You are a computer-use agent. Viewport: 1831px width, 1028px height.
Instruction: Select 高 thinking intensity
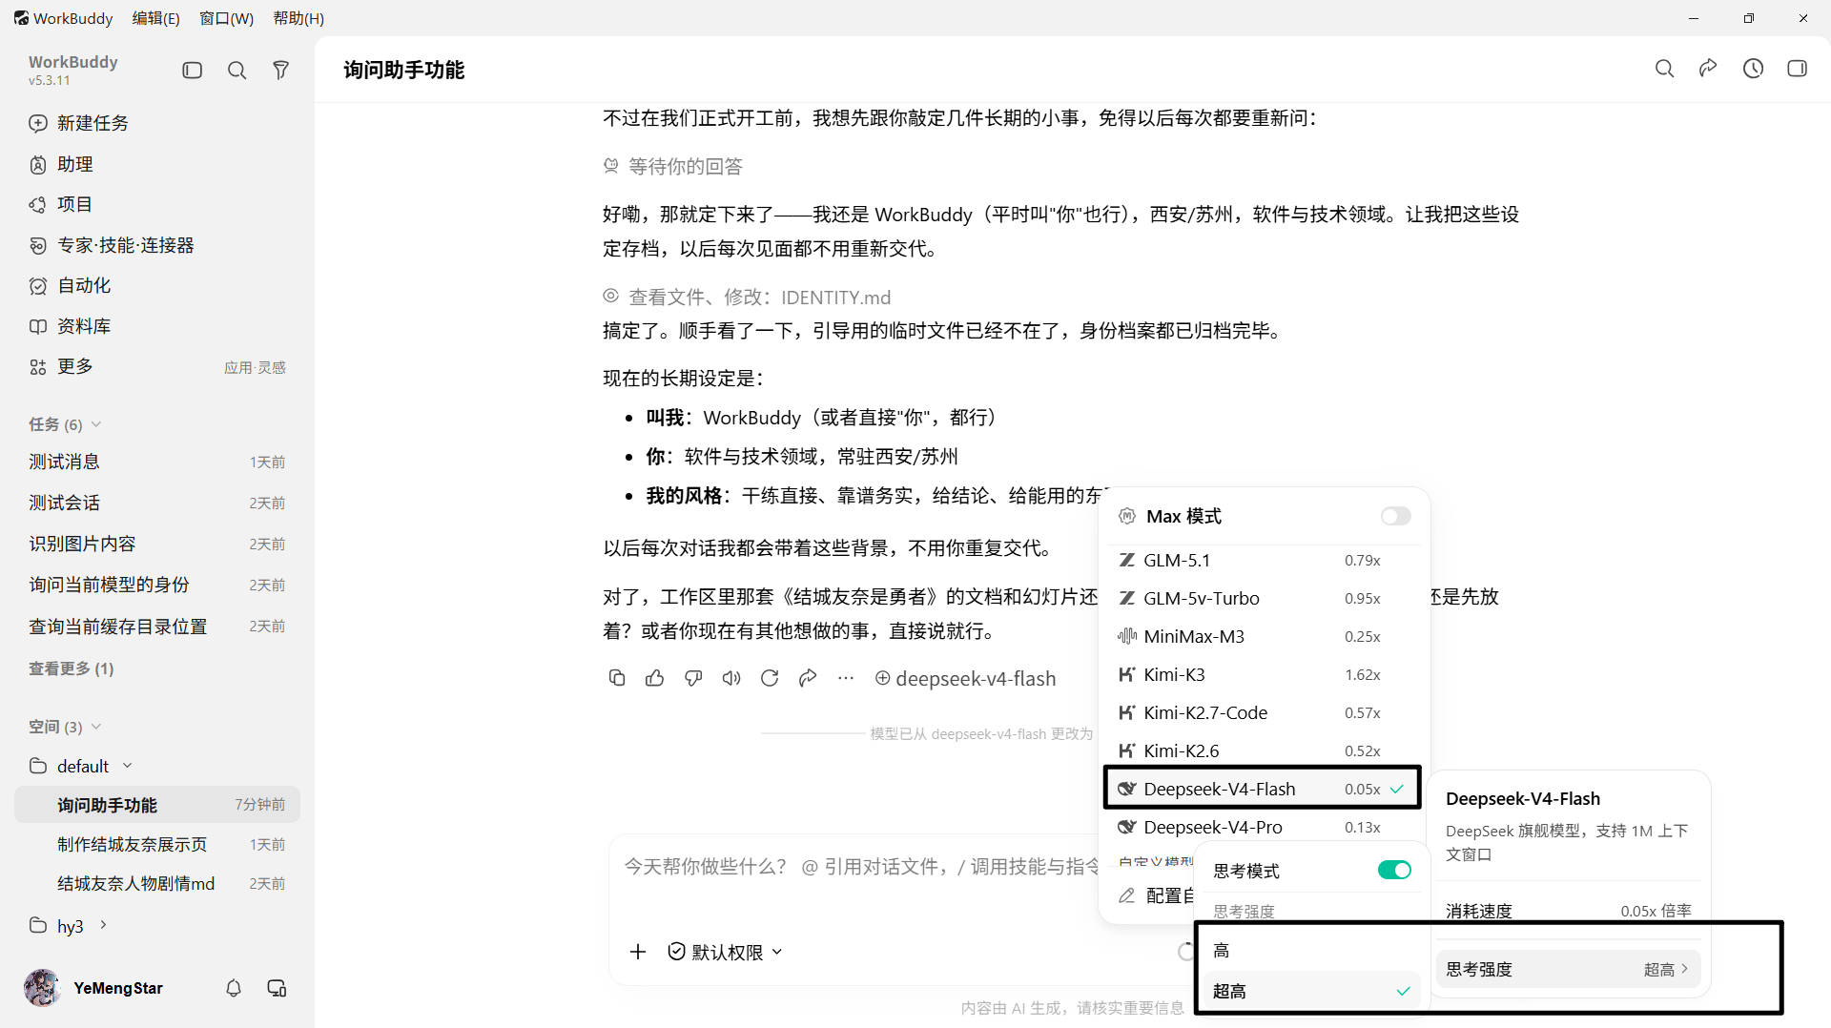tap(1311, 950)
